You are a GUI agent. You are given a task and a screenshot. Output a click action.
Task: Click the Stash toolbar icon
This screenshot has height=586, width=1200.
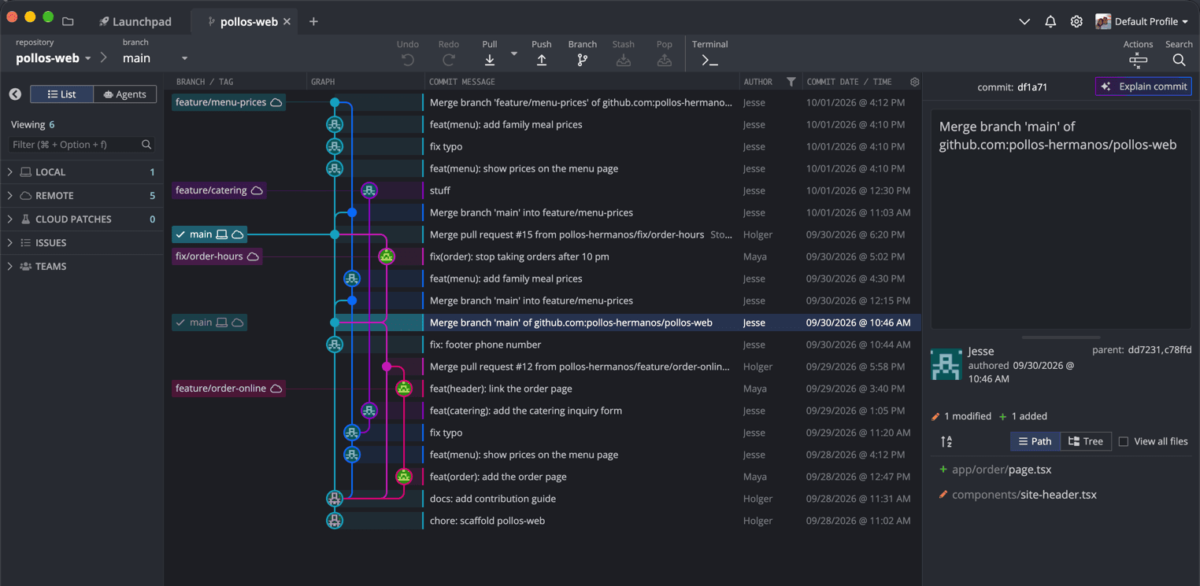point(624,60)
